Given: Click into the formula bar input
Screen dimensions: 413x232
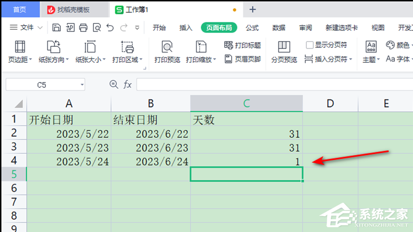Looking at the screenshot, I should point(275,85).
